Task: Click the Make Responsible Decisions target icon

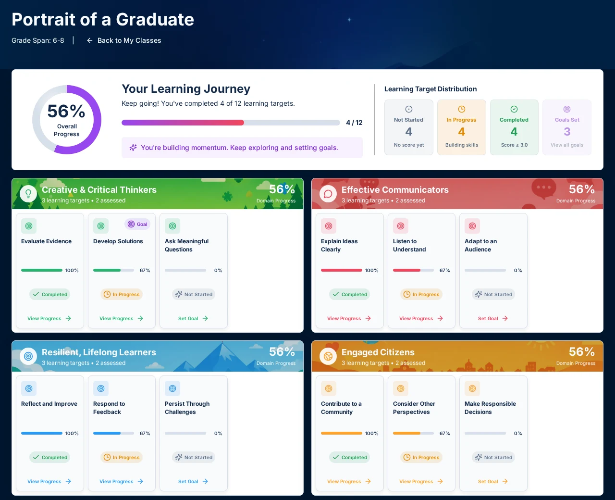Action: coord(472,388)
